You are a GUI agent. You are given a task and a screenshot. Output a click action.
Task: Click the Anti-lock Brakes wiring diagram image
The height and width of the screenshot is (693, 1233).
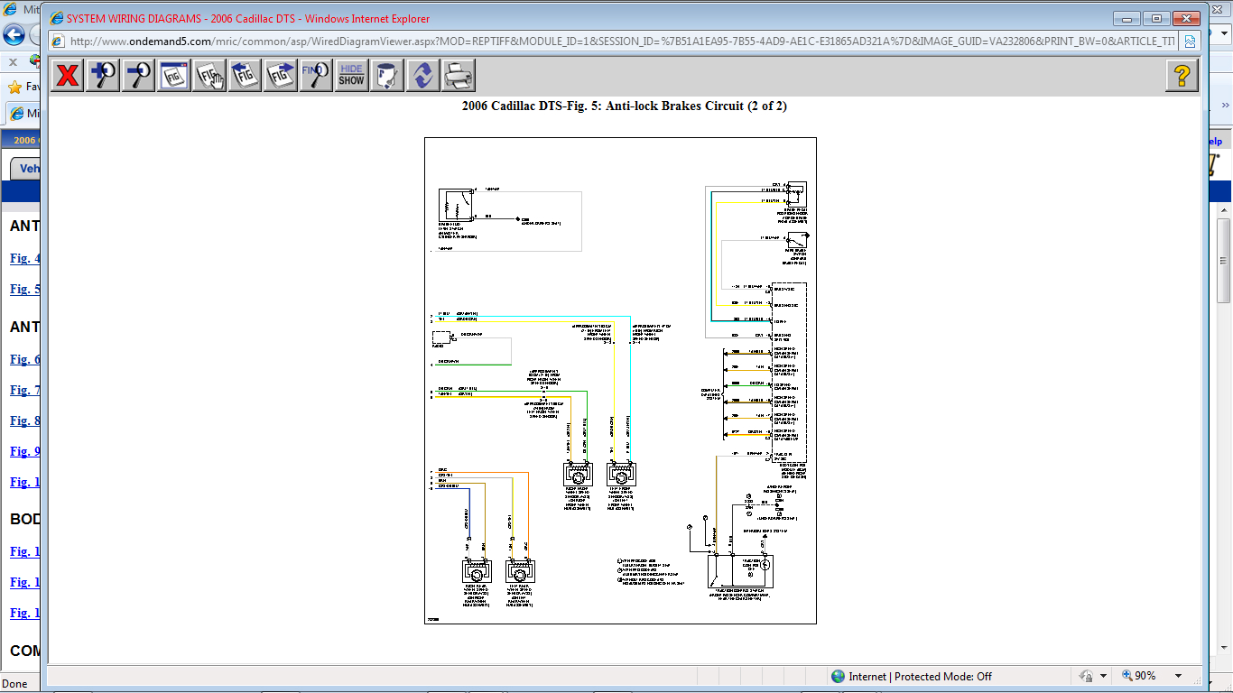[x=620, y=380]
